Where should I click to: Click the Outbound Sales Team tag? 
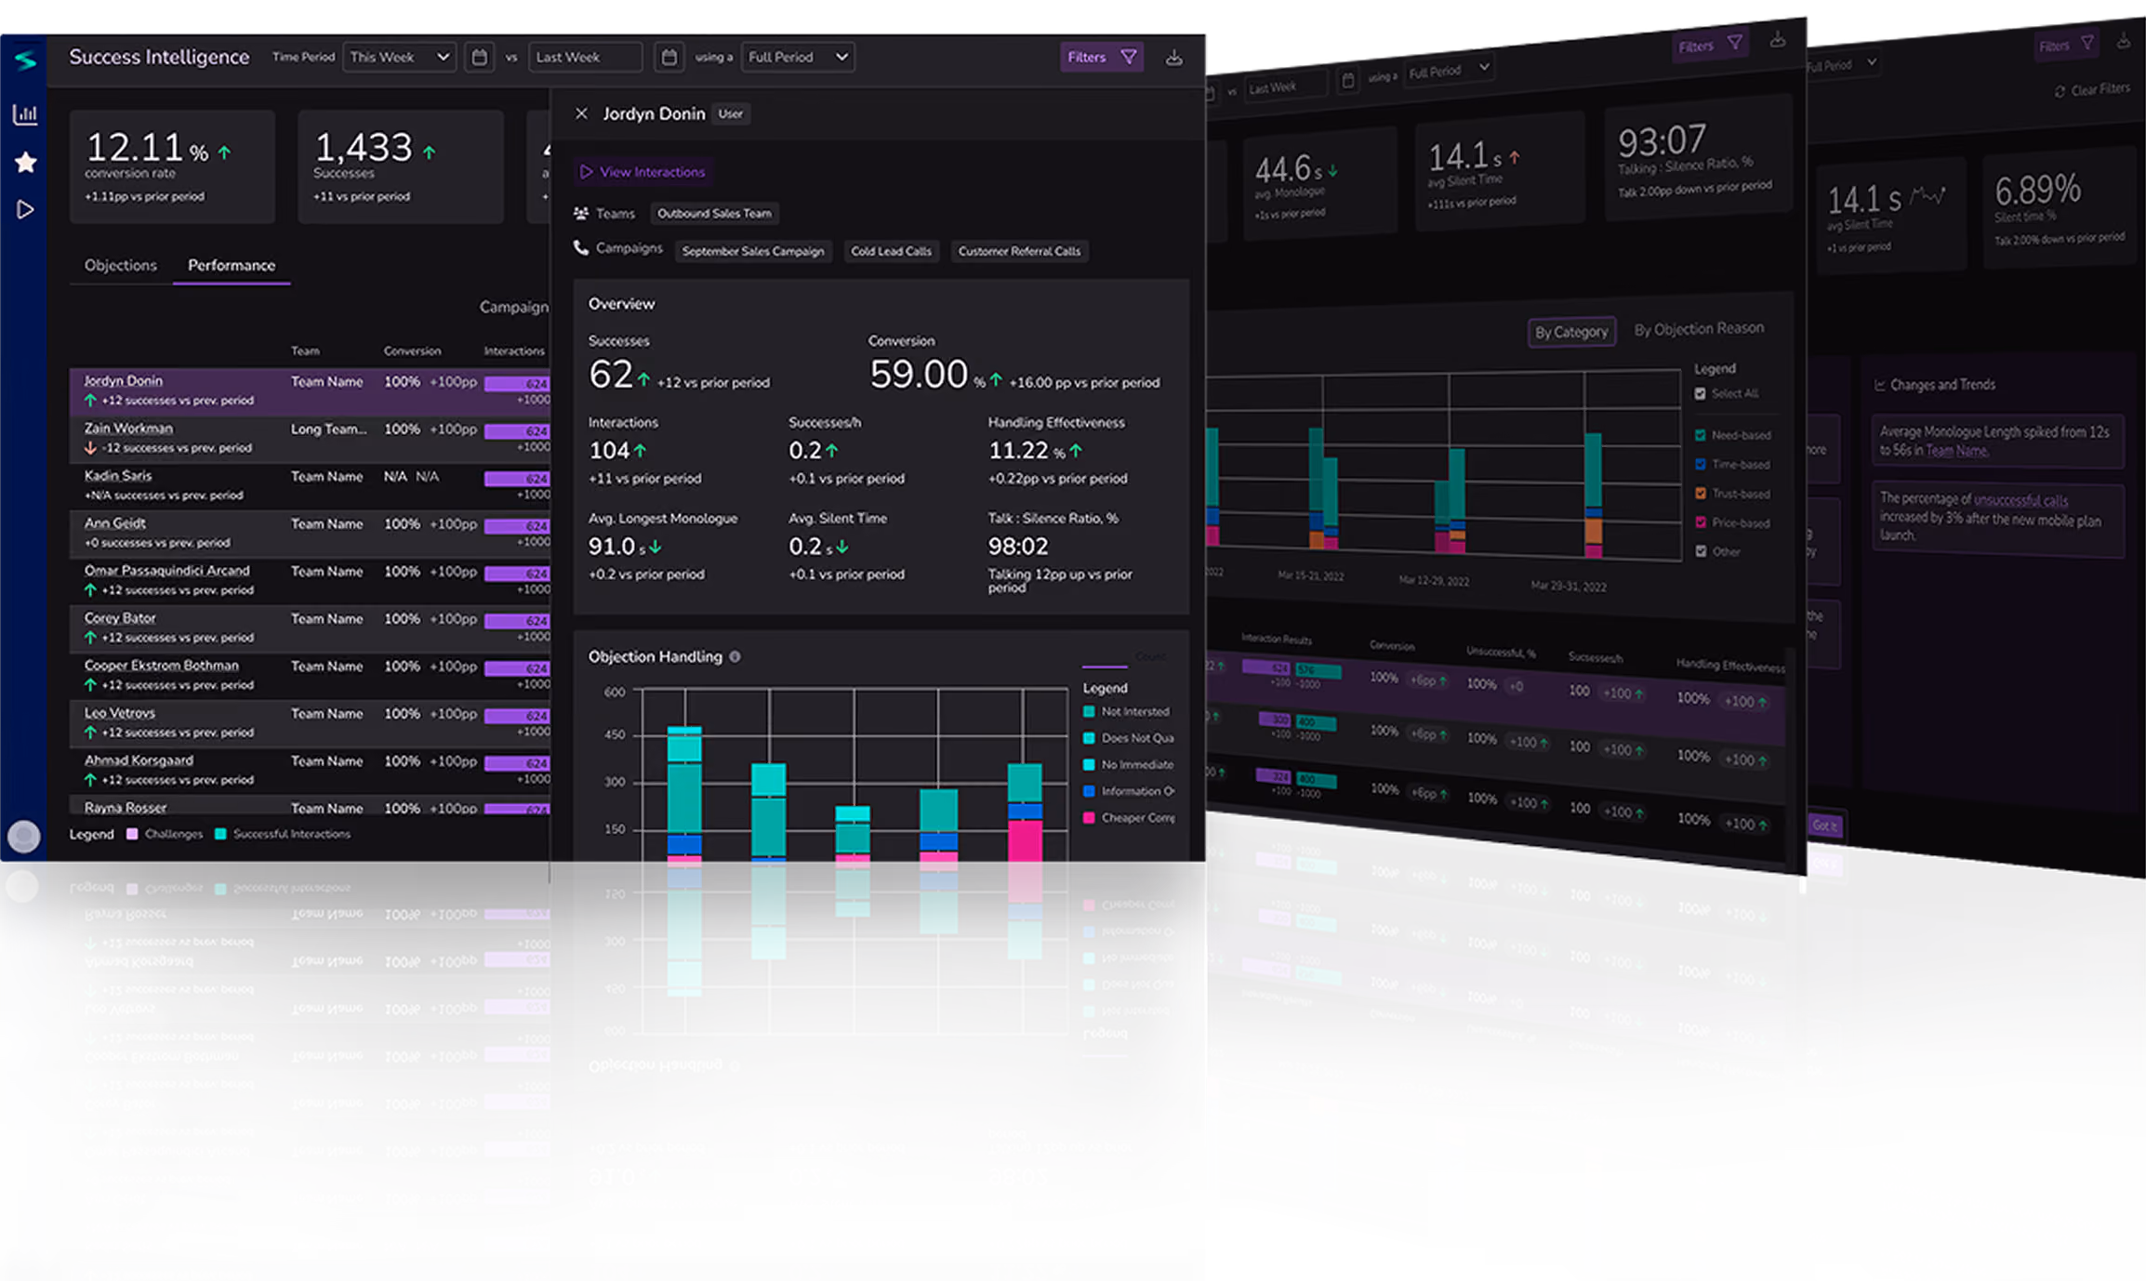point(714,214)
